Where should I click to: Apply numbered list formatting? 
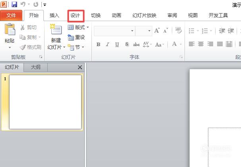click(205, 31)
